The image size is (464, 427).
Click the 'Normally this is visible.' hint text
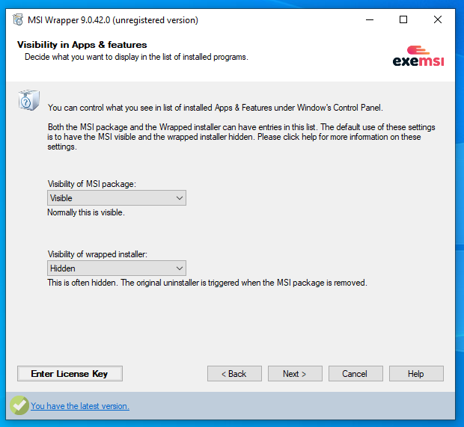[x=86, y=212]
